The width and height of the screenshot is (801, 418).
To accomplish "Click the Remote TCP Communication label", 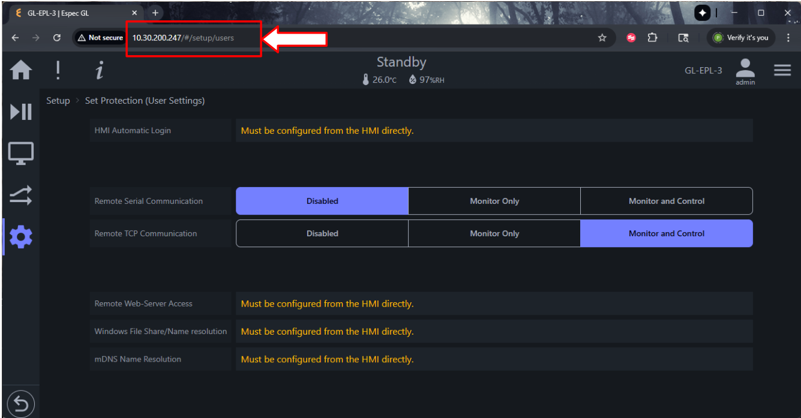I will [x=146, y=233].
